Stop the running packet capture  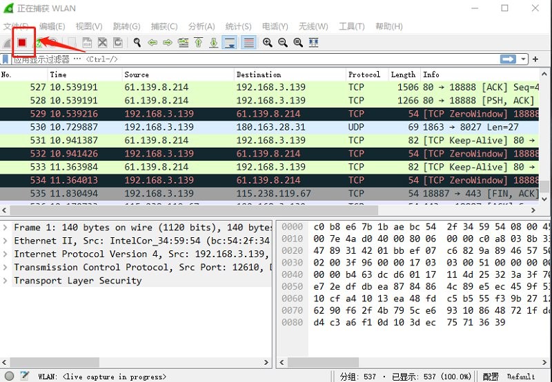[x=22, y=43]
